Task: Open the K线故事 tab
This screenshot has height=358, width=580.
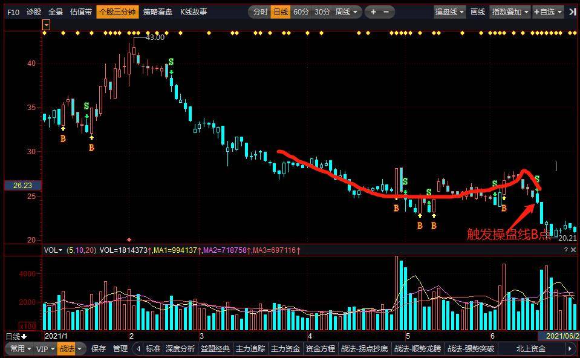Action: click(194, 12)
